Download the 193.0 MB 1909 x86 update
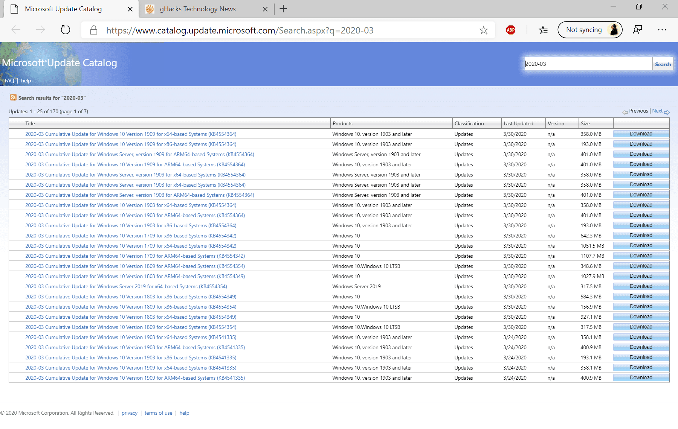This screenshot has height=429, width=678. click(x=641, y=144)
